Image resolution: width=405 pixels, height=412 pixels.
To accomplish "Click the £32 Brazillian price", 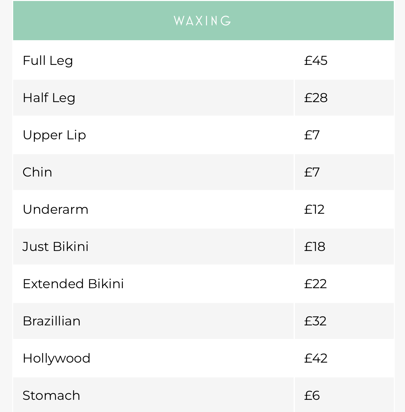I will (315, 321).
